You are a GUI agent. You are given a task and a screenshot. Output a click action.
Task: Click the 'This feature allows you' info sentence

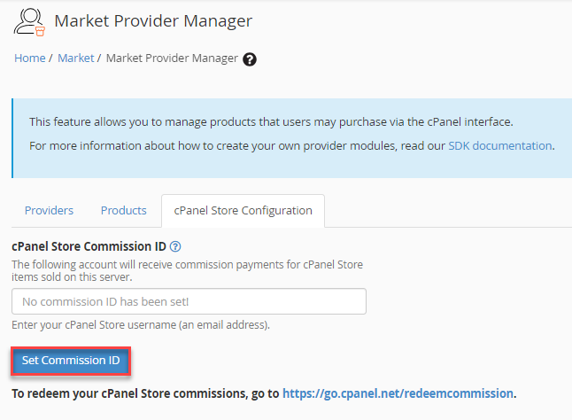point(271,122)
